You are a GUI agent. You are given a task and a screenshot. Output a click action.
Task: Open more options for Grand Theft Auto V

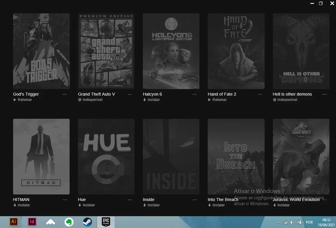click(130, 94)
